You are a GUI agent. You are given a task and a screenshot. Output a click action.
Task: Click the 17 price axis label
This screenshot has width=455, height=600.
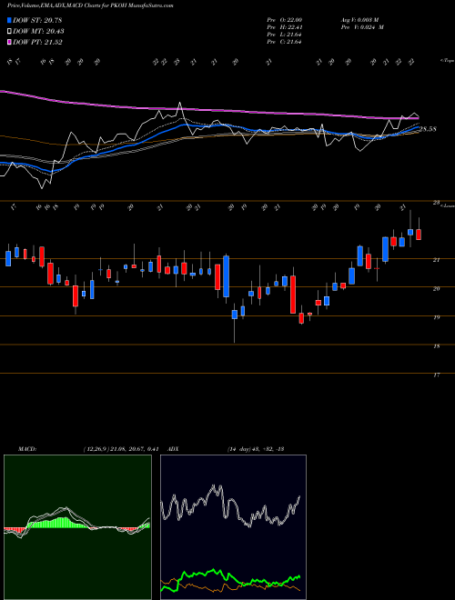436,375
